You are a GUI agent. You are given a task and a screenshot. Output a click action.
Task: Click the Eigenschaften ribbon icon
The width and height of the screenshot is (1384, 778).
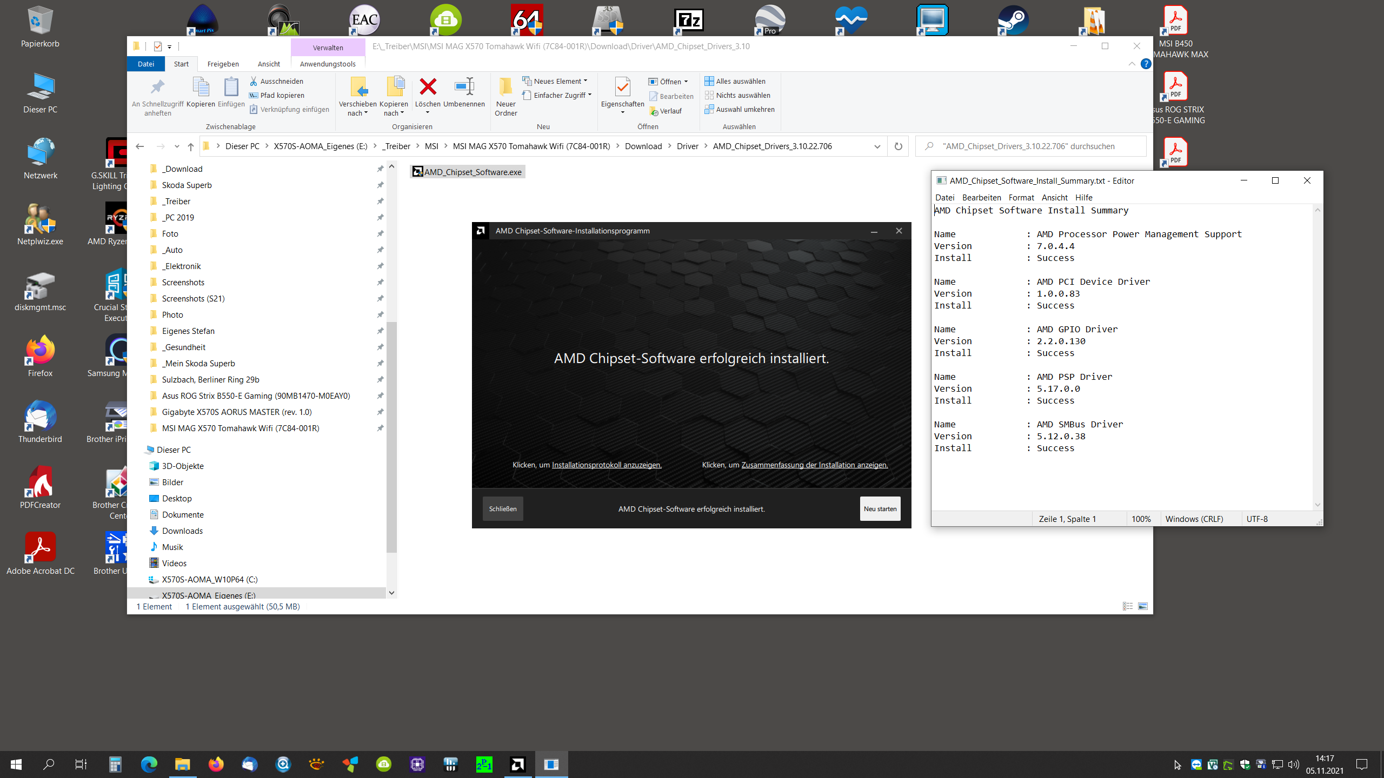pyautogui.click(x=622, y=86)
